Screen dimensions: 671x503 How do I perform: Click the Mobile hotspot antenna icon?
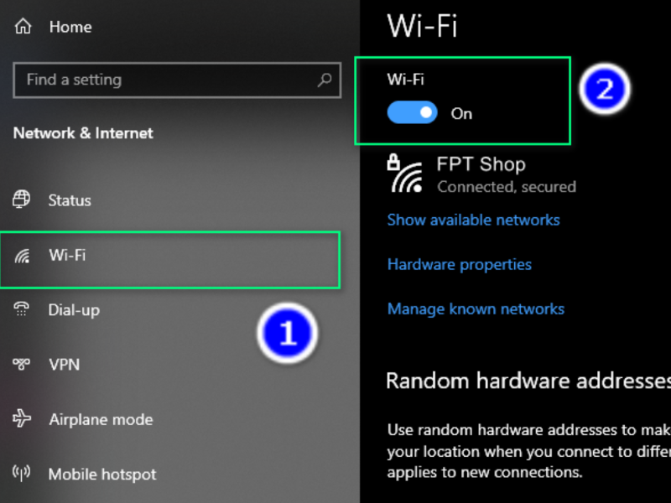click(22, 473)
